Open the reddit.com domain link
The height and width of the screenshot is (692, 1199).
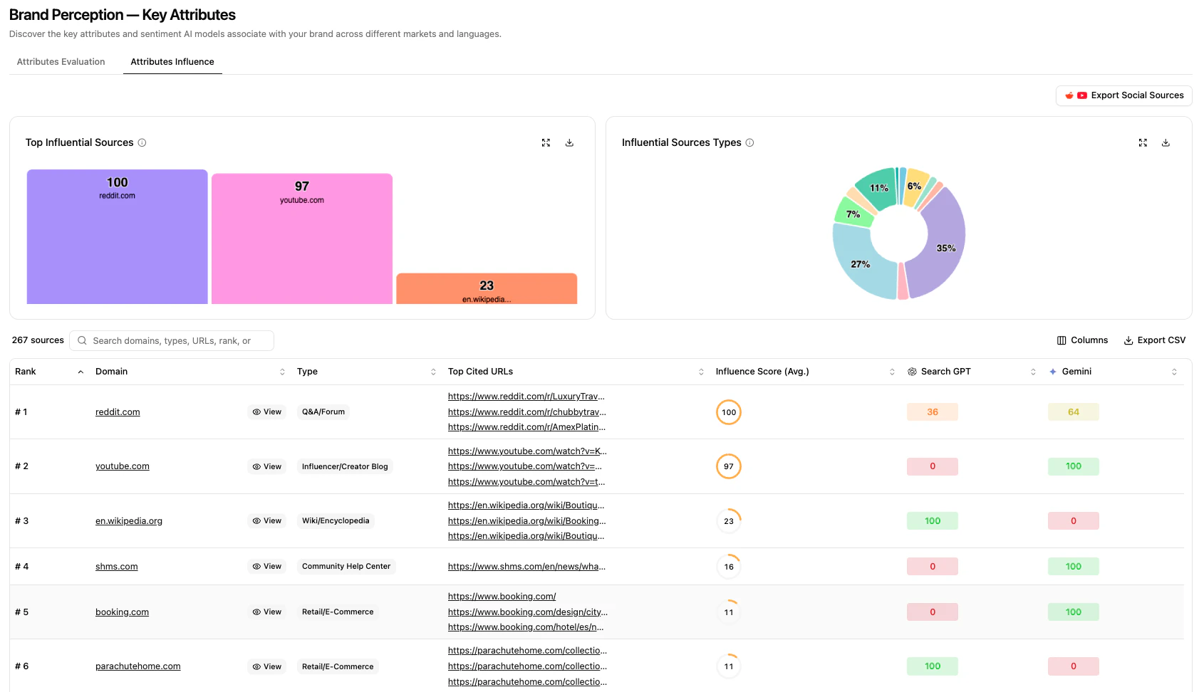click(x=118, y=412)
